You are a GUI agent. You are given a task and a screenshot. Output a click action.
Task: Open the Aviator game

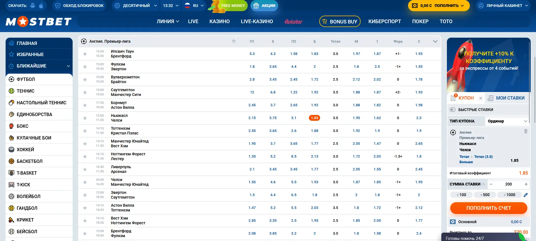293,21
